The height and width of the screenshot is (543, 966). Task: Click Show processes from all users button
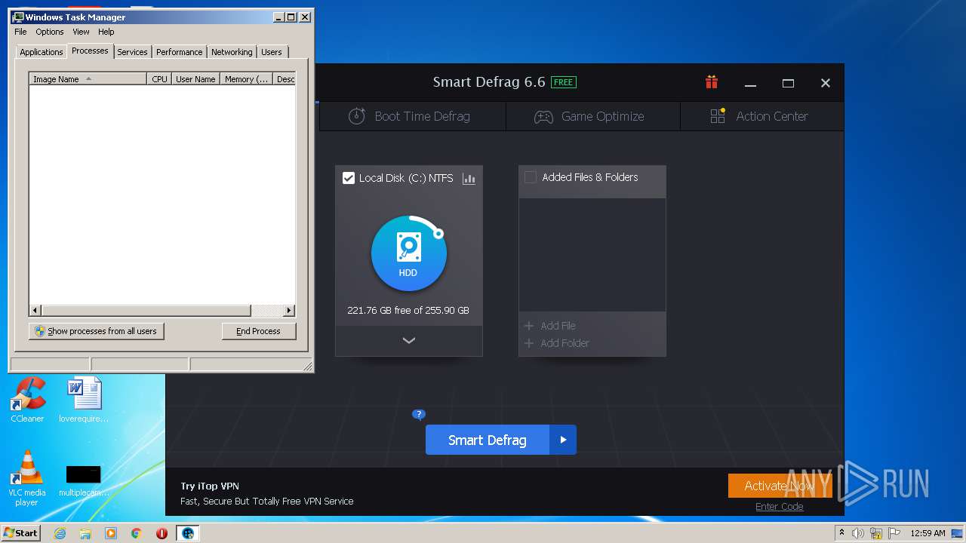click(x=97, y=331)
